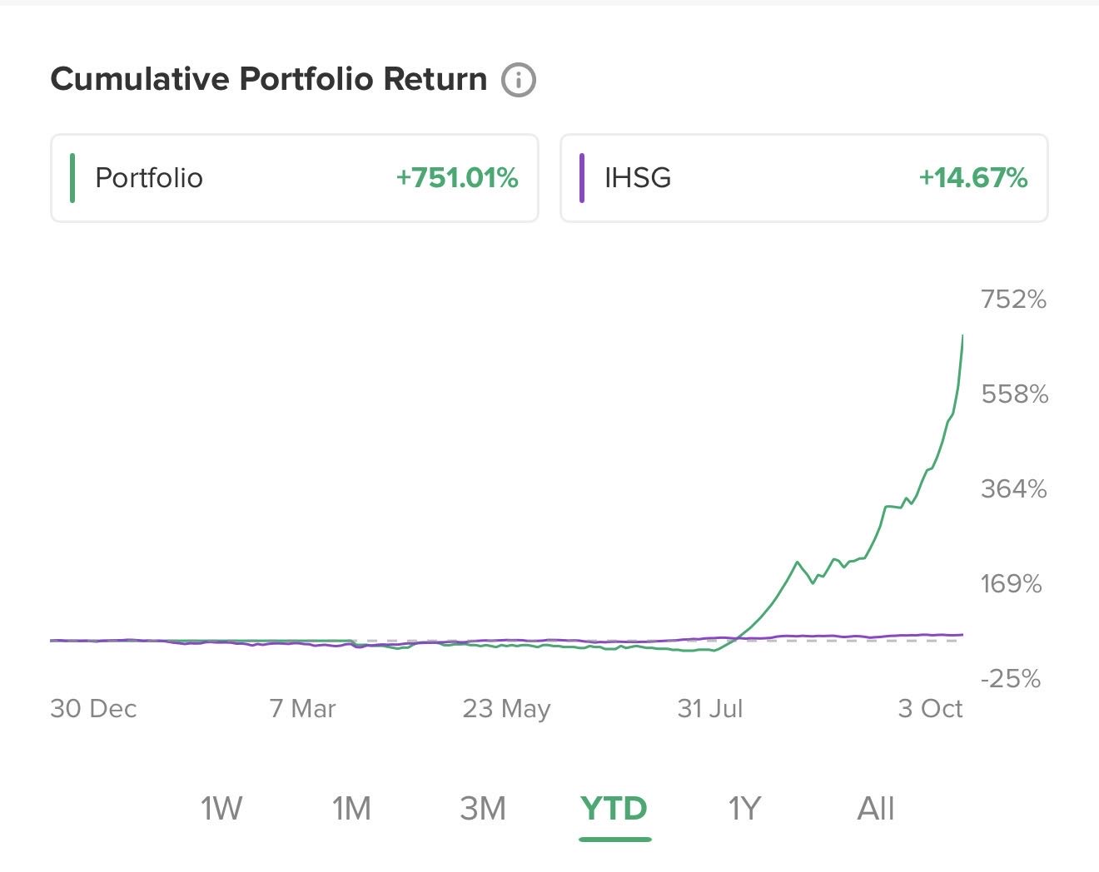1099x872 pixels.
Task: Click the active YTD range tab
Action: point(614,808)
